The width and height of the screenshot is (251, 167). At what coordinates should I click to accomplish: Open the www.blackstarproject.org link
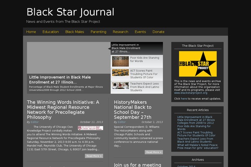pos(191,93)
